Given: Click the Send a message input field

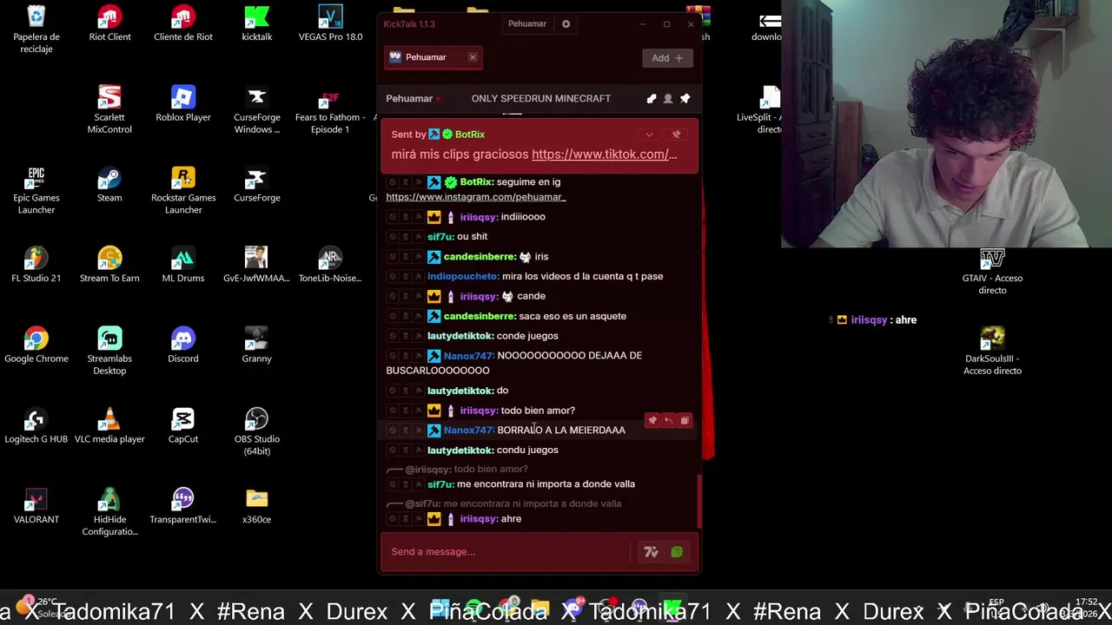Looking at the screenshot, I should click(506, 552).
